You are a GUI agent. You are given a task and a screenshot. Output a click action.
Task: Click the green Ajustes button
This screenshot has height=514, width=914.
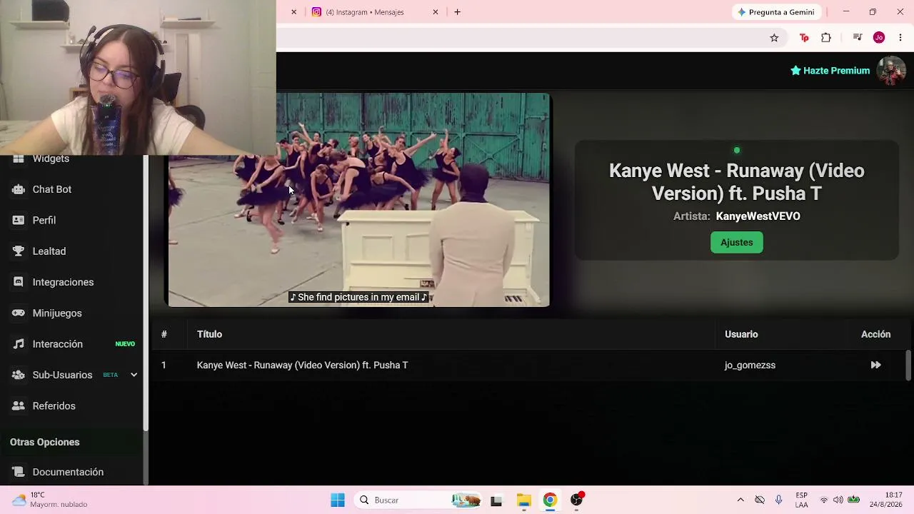(x=737, y=242)
